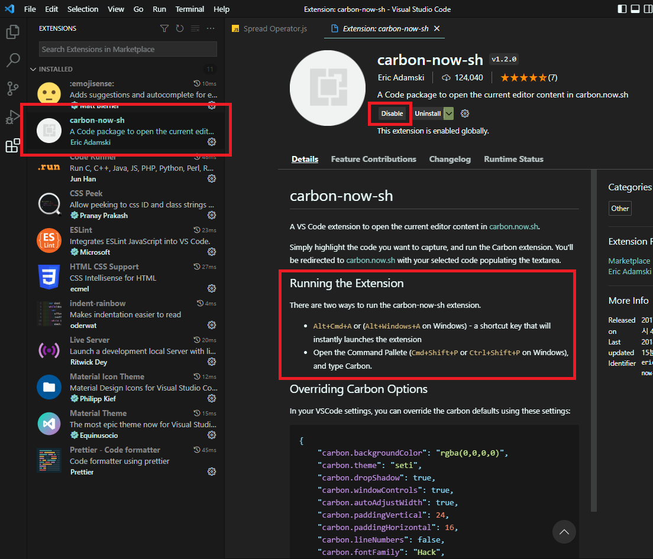Follow first carbon.now.sh link in description

(x=513, y=227)
